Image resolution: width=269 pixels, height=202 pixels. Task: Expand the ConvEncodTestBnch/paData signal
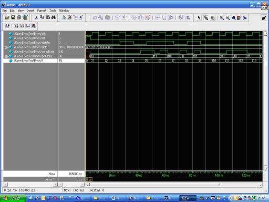[6, 56]
